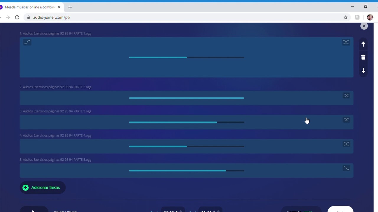Screen dimensions: 378x212
Task: Delete selected track with trash icon
Action: tap(363, 57)
